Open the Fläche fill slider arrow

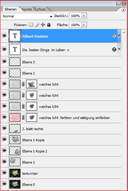pos(84,25)
